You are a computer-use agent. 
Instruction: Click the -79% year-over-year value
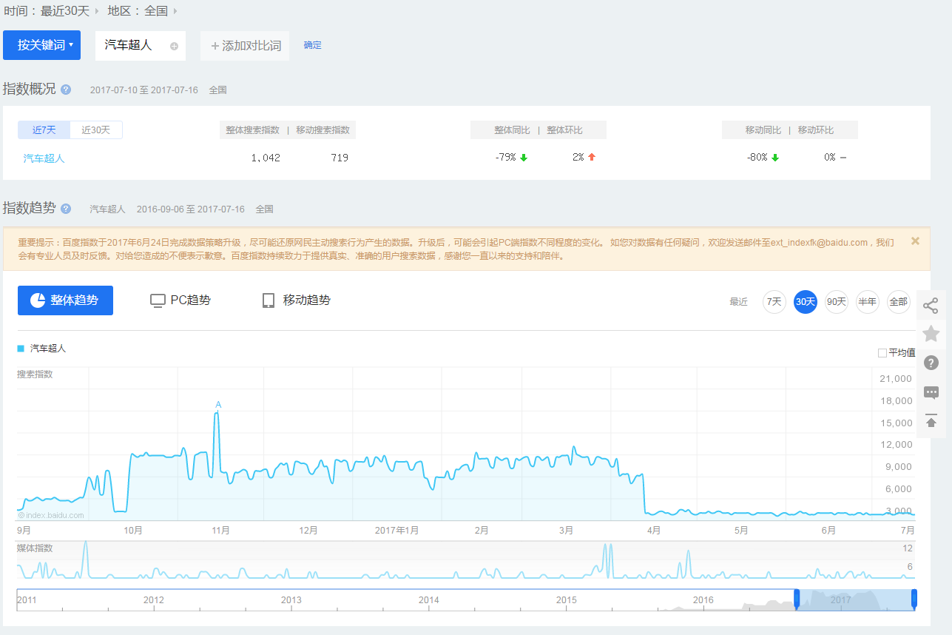click(505, 158)
